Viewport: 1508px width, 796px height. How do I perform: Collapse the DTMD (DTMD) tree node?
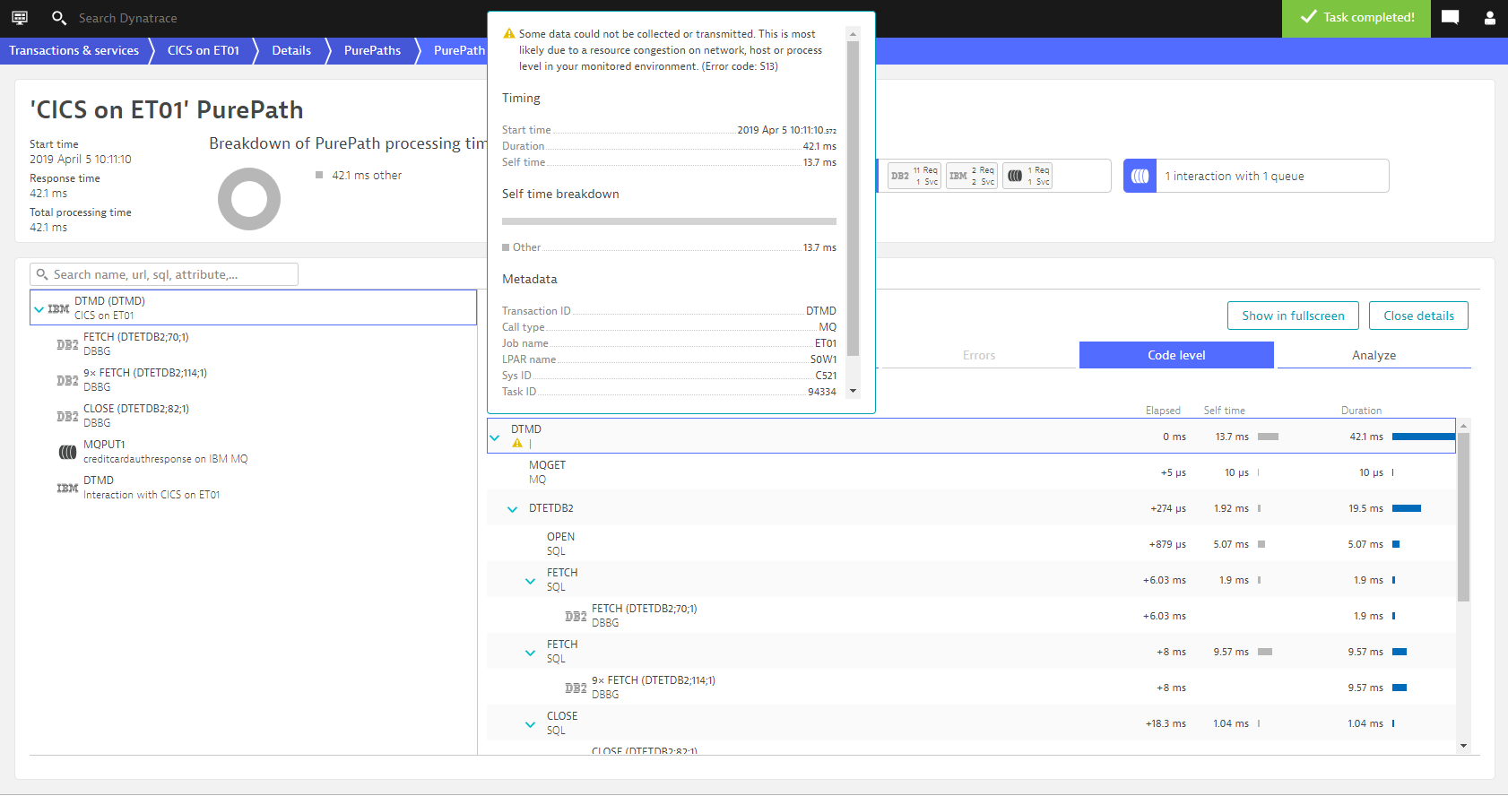(x=39, y=309)
